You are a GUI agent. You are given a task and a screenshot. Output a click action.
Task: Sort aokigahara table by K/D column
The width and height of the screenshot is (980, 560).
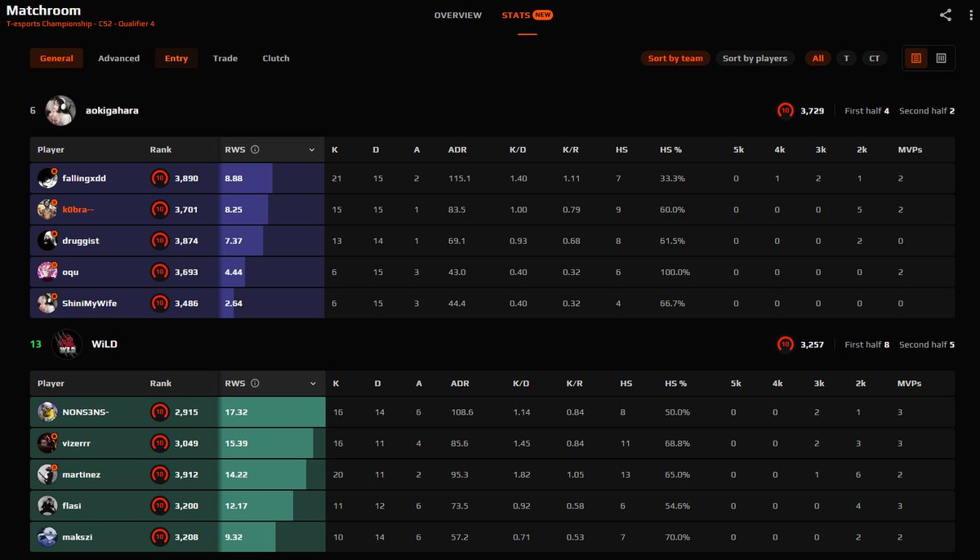pyautogui.click(x=518, y=150)
